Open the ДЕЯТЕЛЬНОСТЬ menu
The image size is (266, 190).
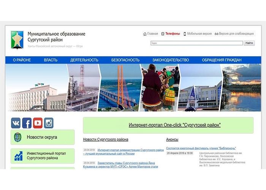(84, 60)
